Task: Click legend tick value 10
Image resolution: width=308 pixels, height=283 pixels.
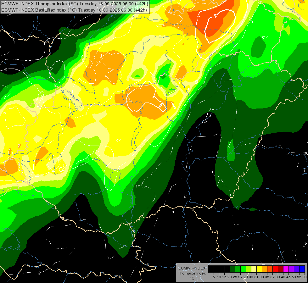Action: tap(219, 277)
